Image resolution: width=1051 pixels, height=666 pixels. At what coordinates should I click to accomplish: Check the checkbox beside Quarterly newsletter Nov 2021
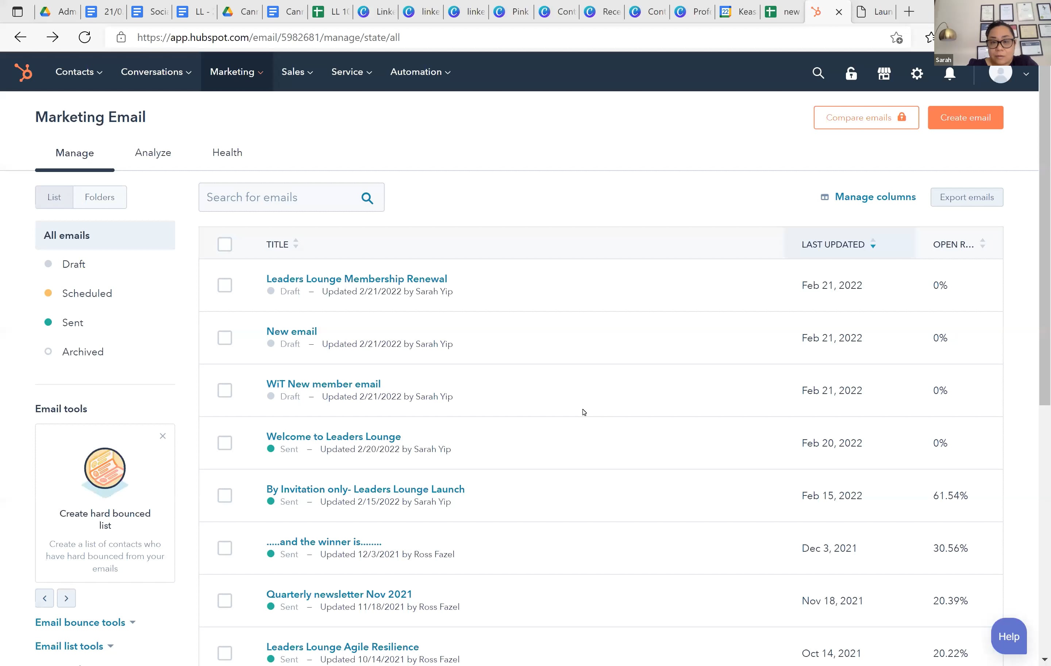click(224, 600)
